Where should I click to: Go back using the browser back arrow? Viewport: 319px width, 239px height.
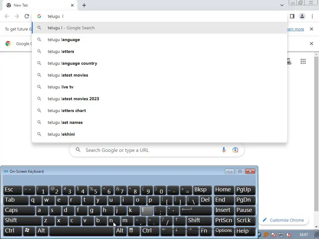(x=7, y=16)
